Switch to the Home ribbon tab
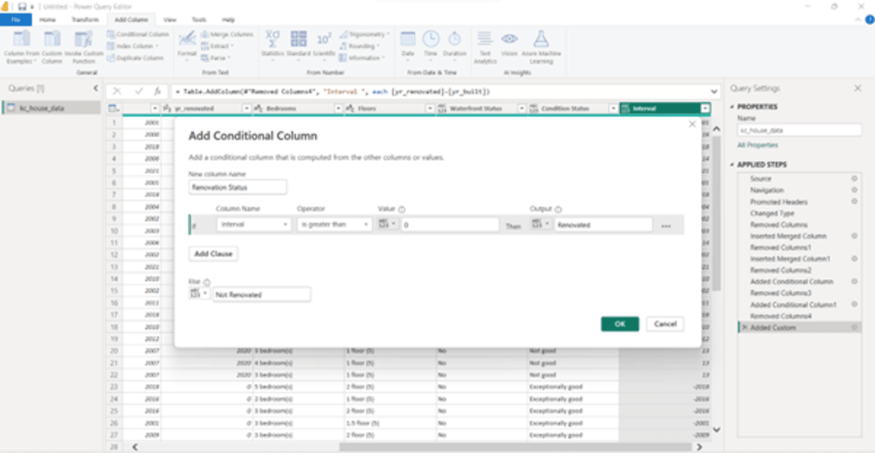Screen dimensions: 875x453 [x=47, y=20]
